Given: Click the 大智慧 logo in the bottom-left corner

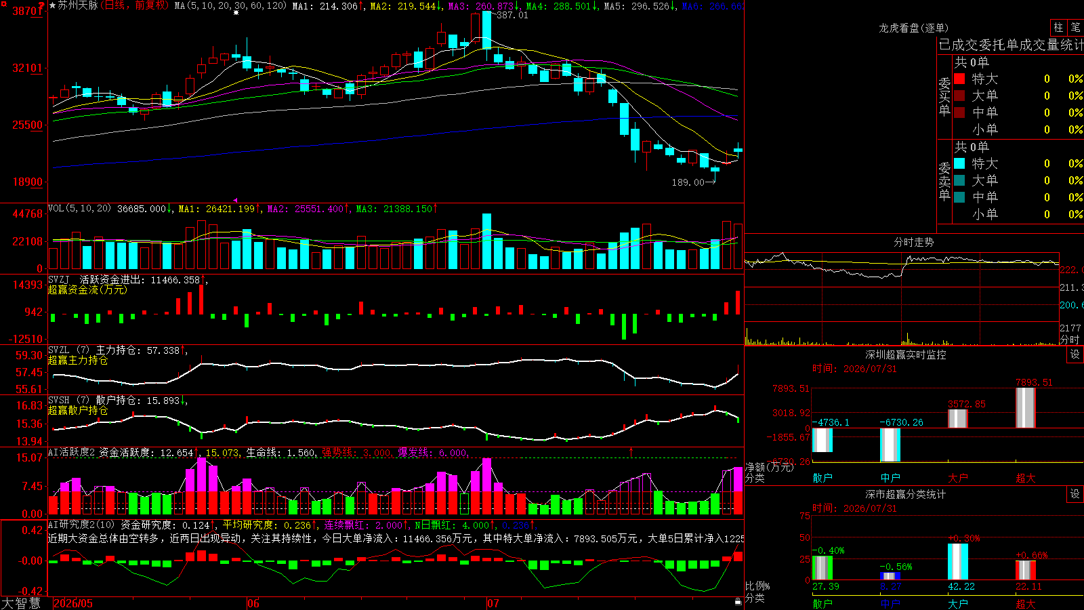Looking at the screenshot, I should coord(21,603).
